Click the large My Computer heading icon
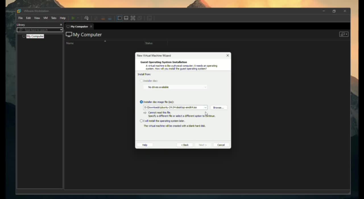 [x=69, y=35]
